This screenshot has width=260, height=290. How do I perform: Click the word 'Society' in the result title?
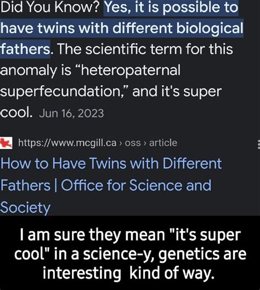click(25, 208)
